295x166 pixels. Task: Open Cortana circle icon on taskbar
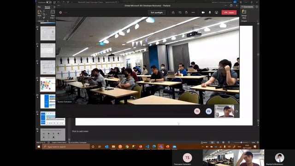[x=93, y=147]
